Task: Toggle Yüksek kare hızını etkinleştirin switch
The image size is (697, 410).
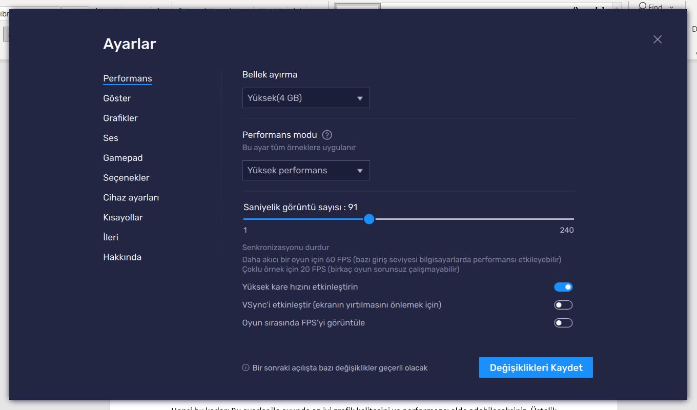Action: (x=563, y=287)
